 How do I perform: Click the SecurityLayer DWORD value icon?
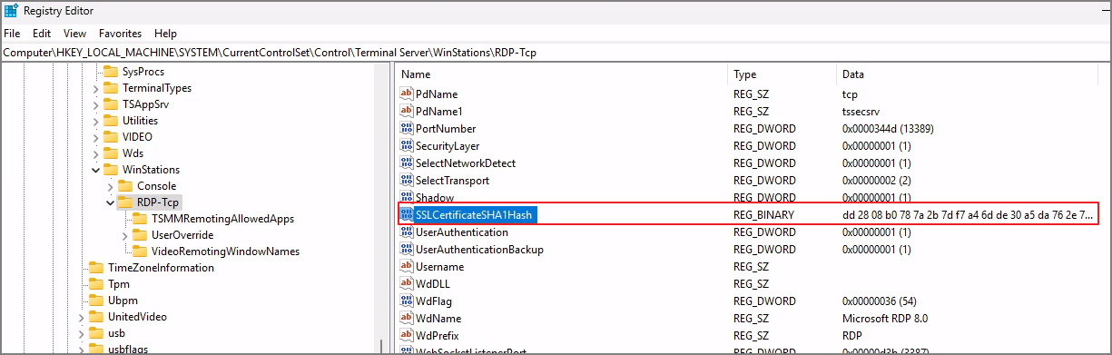[x=407, y=146]
